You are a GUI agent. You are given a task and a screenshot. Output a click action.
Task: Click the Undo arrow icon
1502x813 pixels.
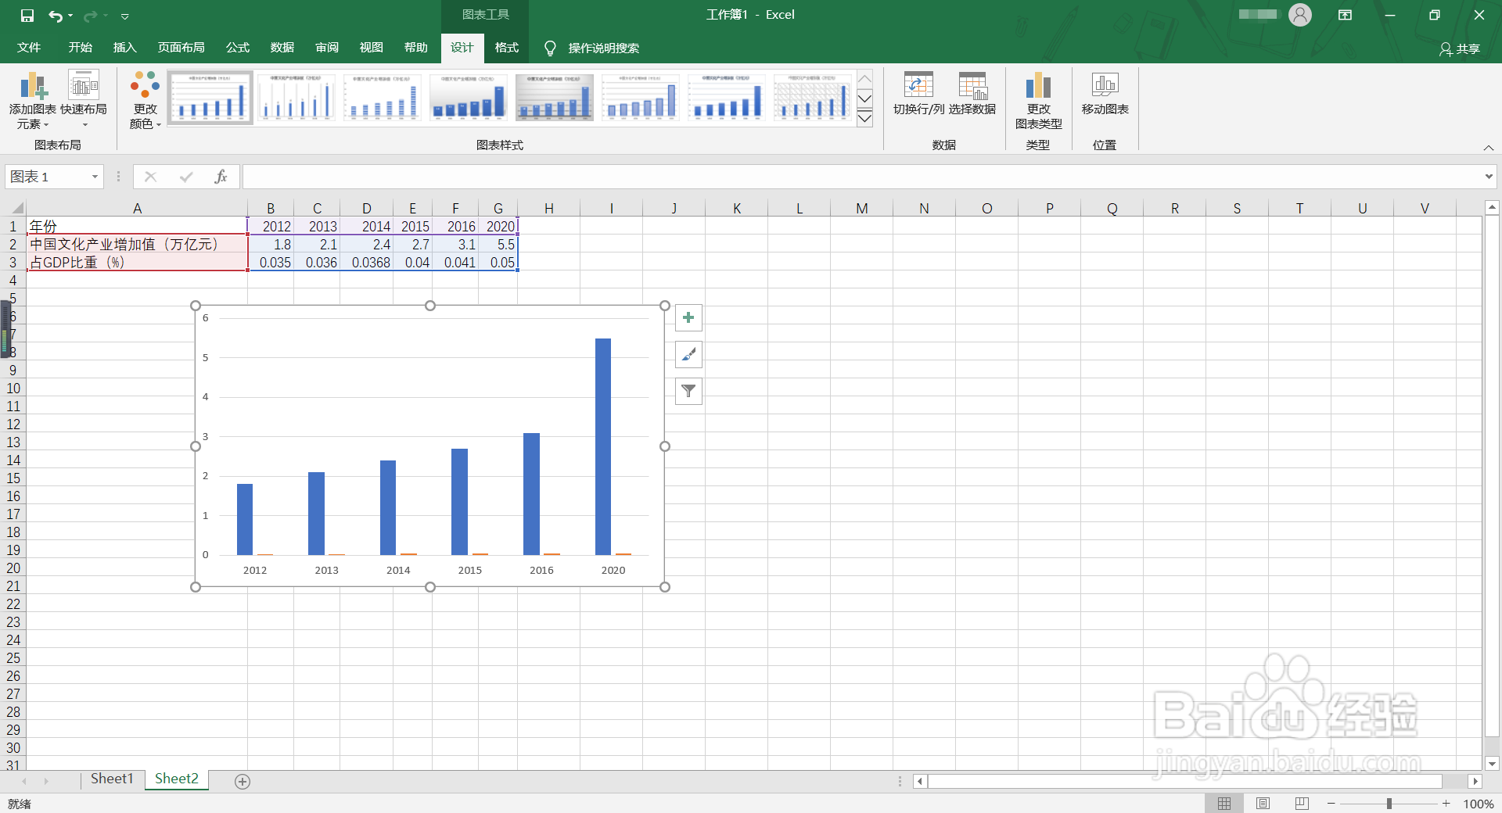pyautogui.click(x=55, y=16)
